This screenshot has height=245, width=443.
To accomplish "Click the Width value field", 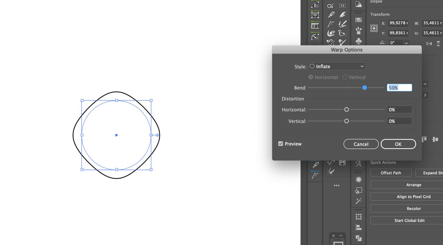I will 432,23.
